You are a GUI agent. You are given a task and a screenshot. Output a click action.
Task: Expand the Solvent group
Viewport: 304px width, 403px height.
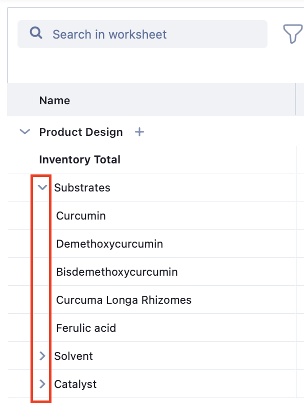click(42, 356)
